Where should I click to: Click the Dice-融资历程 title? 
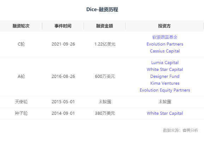pyautogui.click(x=102, y=10)
